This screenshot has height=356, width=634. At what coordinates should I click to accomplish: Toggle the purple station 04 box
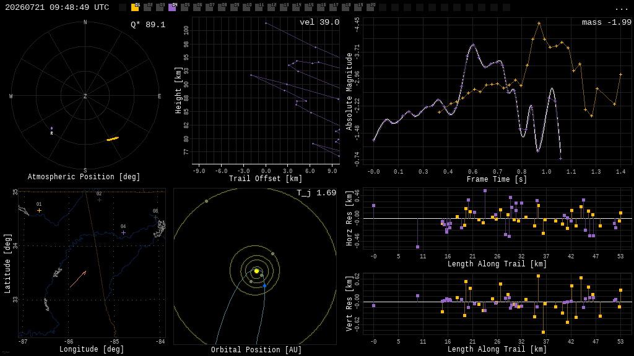pos(172,7)
